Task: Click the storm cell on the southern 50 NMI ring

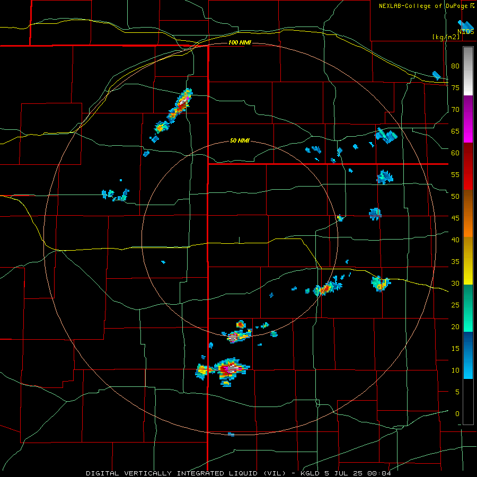Action: (x=240, y=335)
